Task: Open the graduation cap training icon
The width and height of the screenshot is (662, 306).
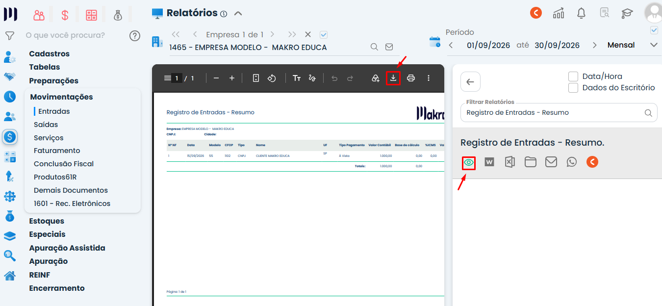Action: [x=627, y=13]
